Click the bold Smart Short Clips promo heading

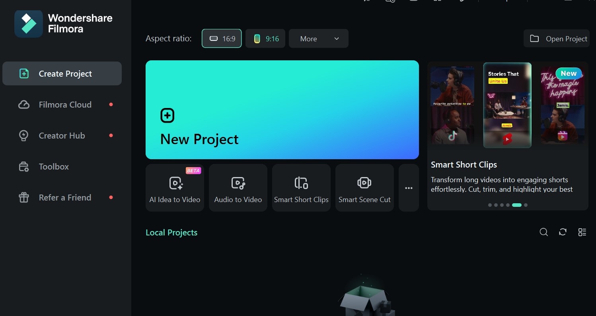click(x=464, y=165)
